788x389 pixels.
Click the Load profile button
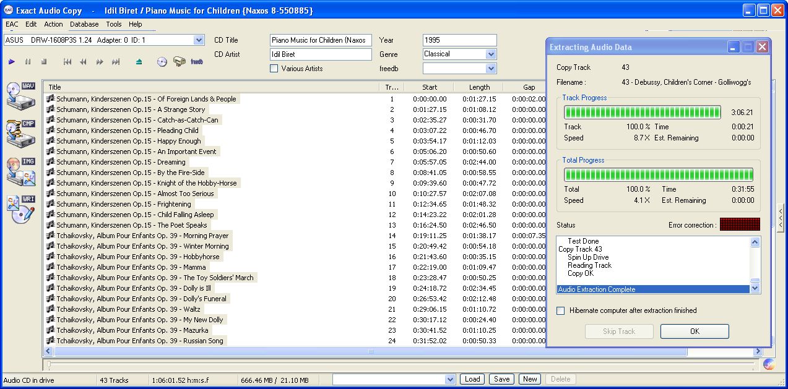472,379
